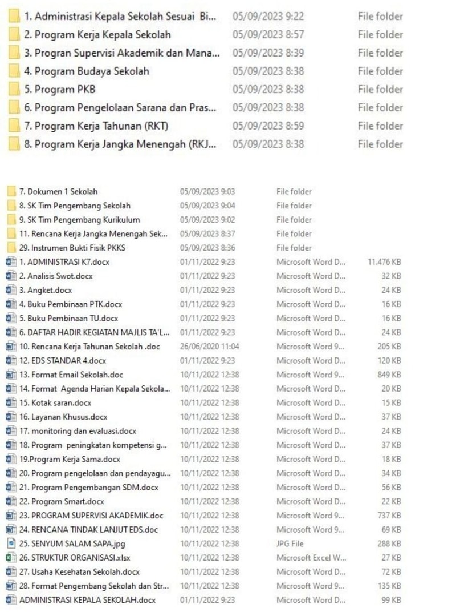
Task: Click the file name "21. Program Pengembangan SDM.docx"
Action: coord(88,488)
